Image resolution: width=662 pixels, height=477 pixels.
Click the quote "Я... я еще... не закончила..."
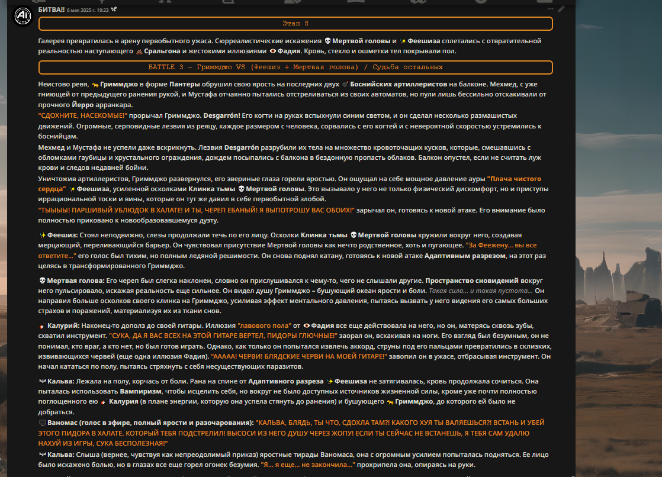(308, 465)
